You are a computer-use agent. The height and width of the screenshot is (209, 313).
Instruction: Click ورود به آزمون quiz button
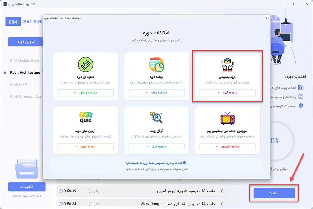(85, 147)
